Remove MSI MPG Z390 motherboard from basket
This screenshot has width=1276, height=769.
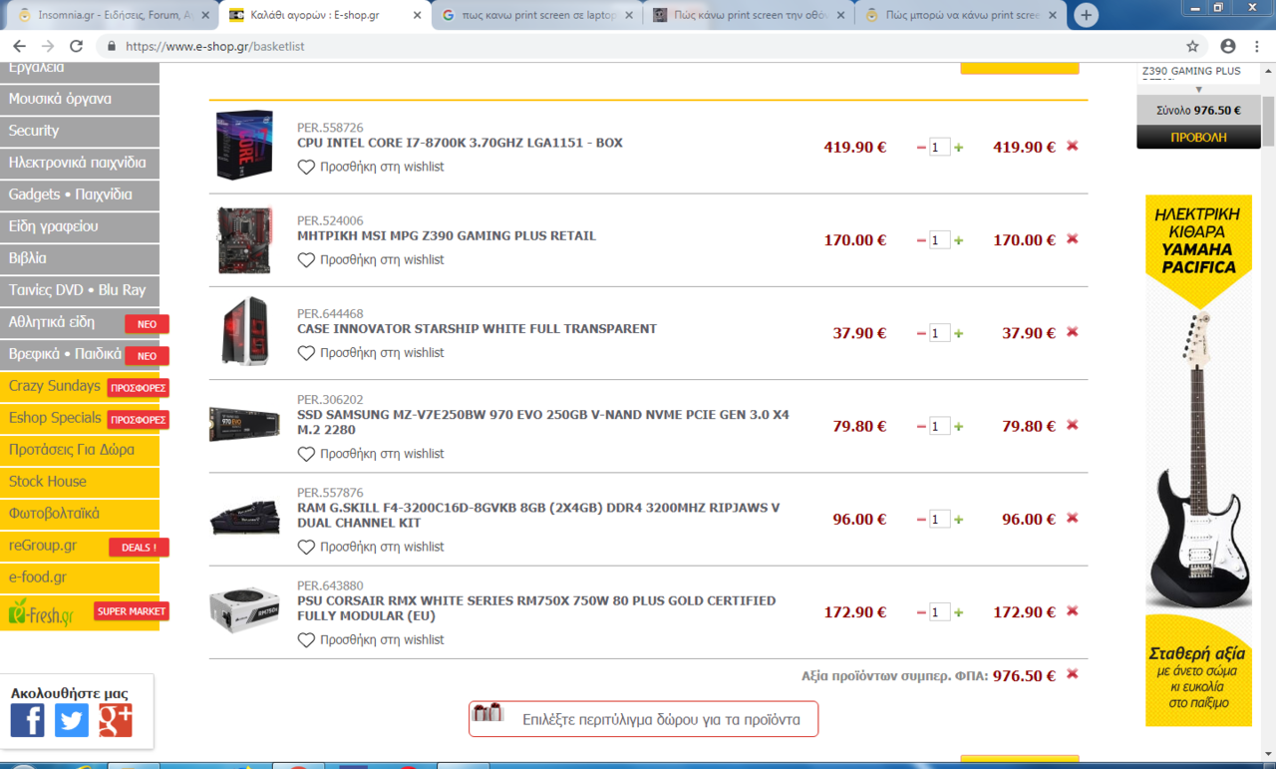coord(1073,238)
